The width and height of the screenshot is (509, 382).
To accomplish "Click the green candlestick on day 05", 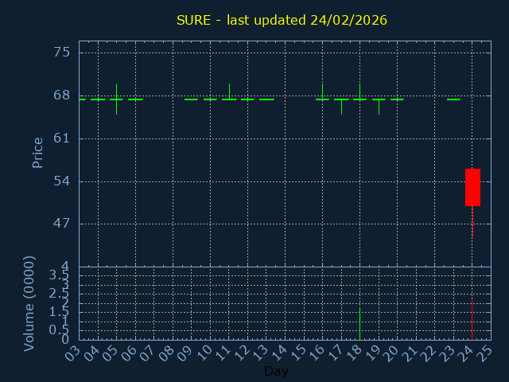I will click(x=117, y=99).
